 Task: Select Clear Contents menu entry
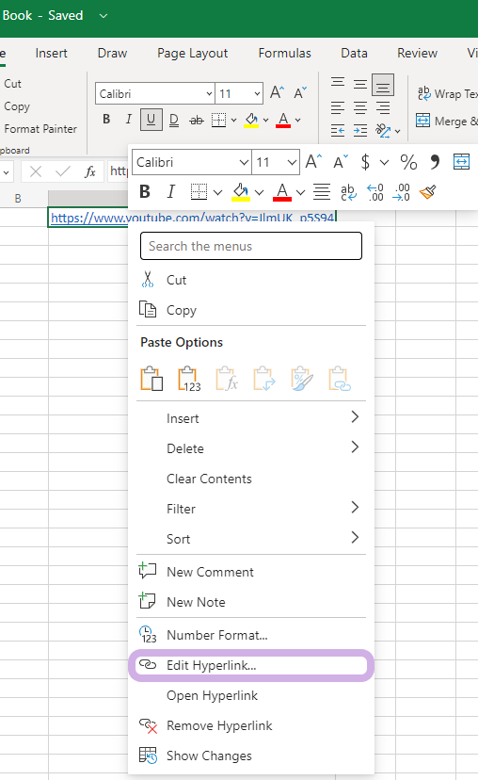click(251, 479)
